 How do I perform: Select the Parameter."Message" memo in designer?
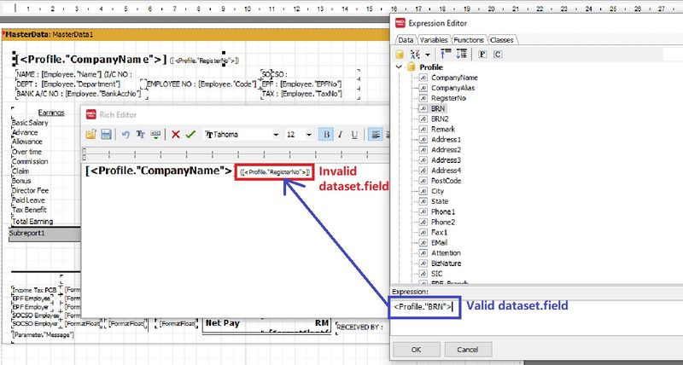coord(43,334)
